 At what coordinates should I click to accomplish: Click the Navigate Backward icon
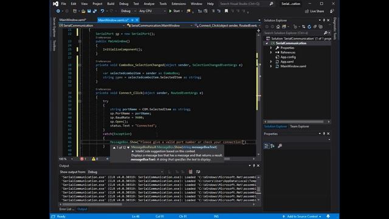pyautogui.click(x=58, y=11)
